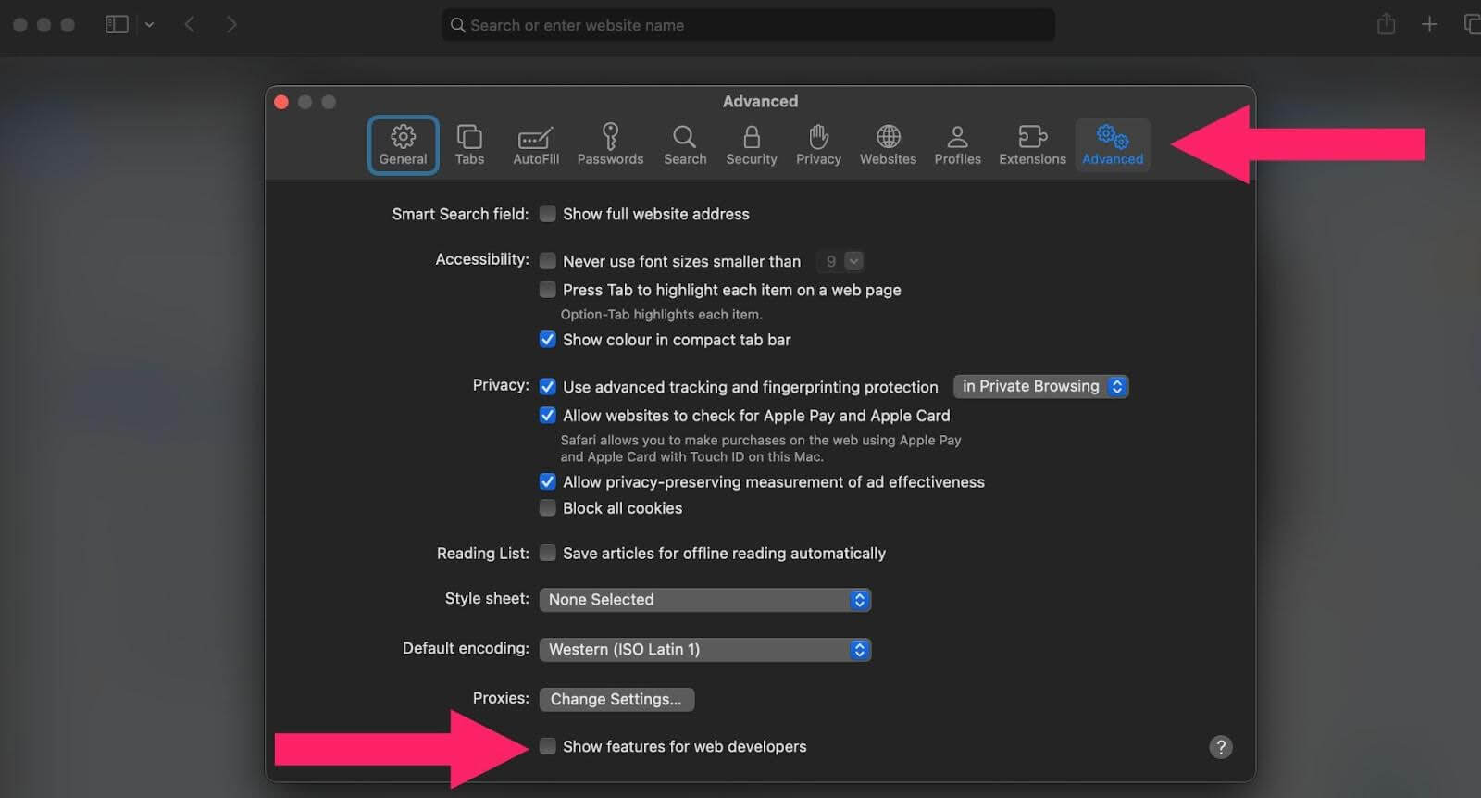1481x798 pixels.
Task: Click the Proxies Change Settings button
Action: (x=616, y=700)
